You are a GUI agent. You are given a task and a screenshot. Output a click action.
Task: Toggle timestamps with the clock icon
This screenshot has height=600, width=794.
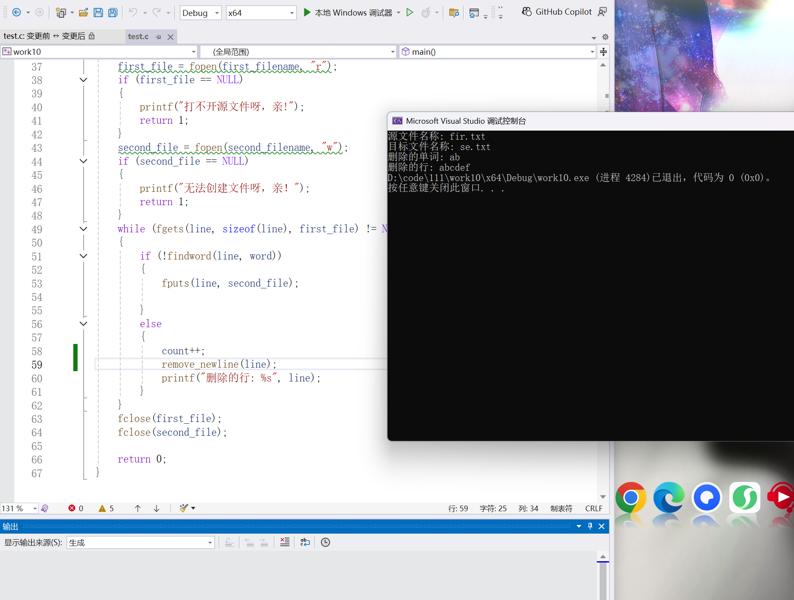coord(325,542)
